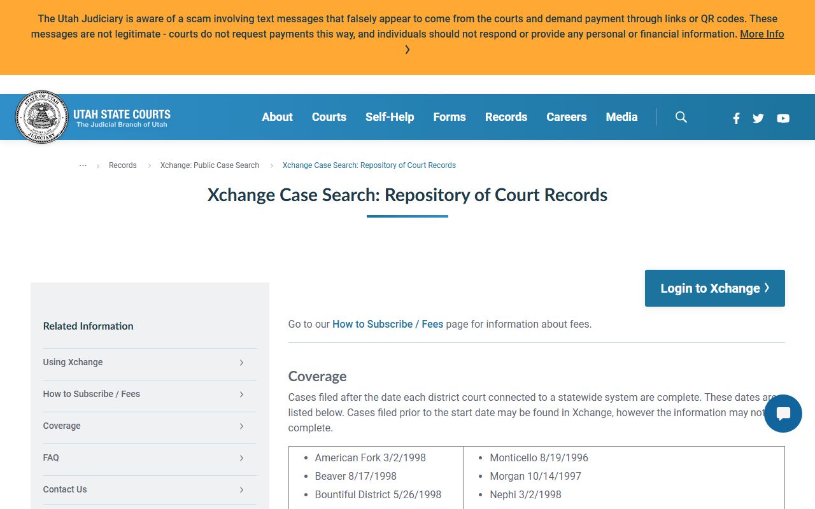Open the Twitter bird icon
Viewport: 815px width, 509px height.
pos(758,118)
